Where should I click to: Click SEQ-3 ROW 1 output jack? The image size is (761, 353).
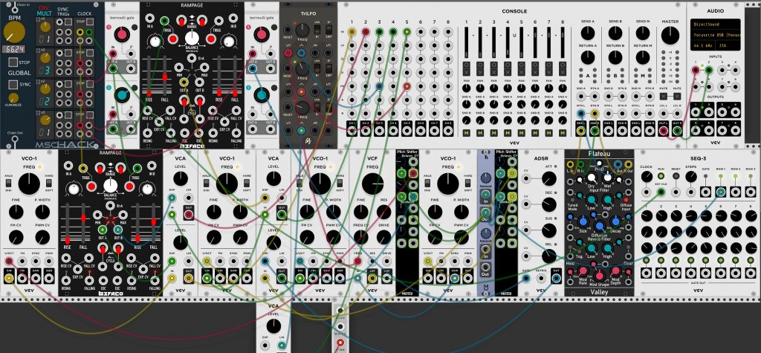(x=721, y=192)
